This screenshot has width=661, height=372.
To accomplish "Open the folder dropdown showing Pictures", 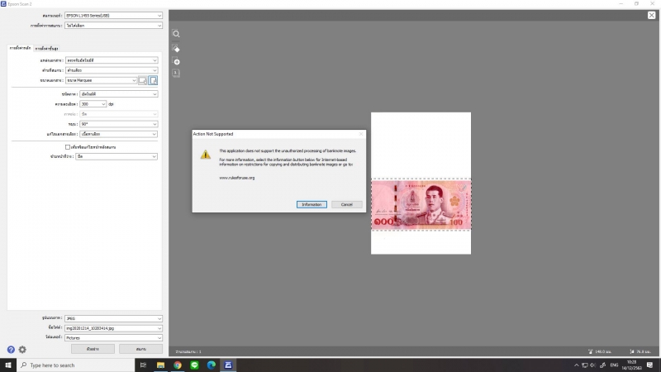I will (113, 338).
